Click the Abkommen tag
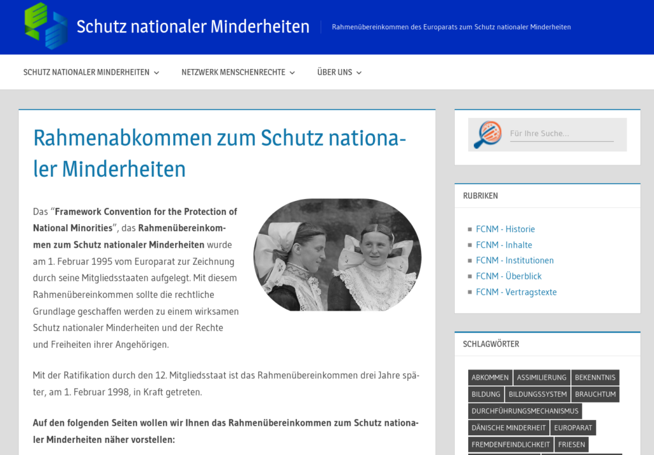 [490, 378]
